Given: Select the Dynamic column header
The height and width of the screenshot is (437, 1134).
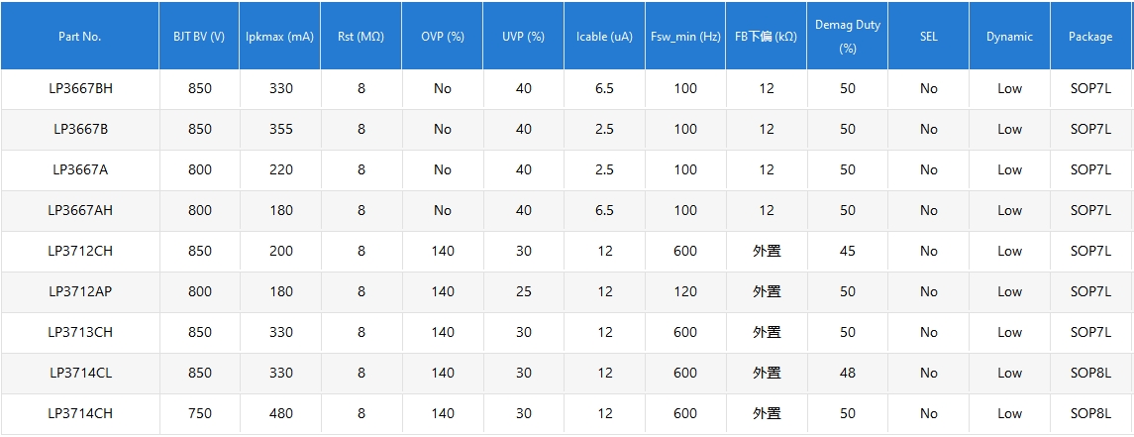Looking at the screenshot, I should [x=1009, y=37].
